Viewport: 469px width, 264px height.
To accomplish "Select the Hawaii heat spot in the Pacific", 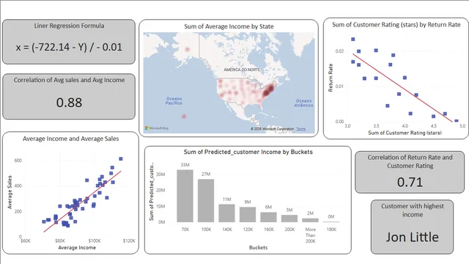I will (x=184, y=117).
